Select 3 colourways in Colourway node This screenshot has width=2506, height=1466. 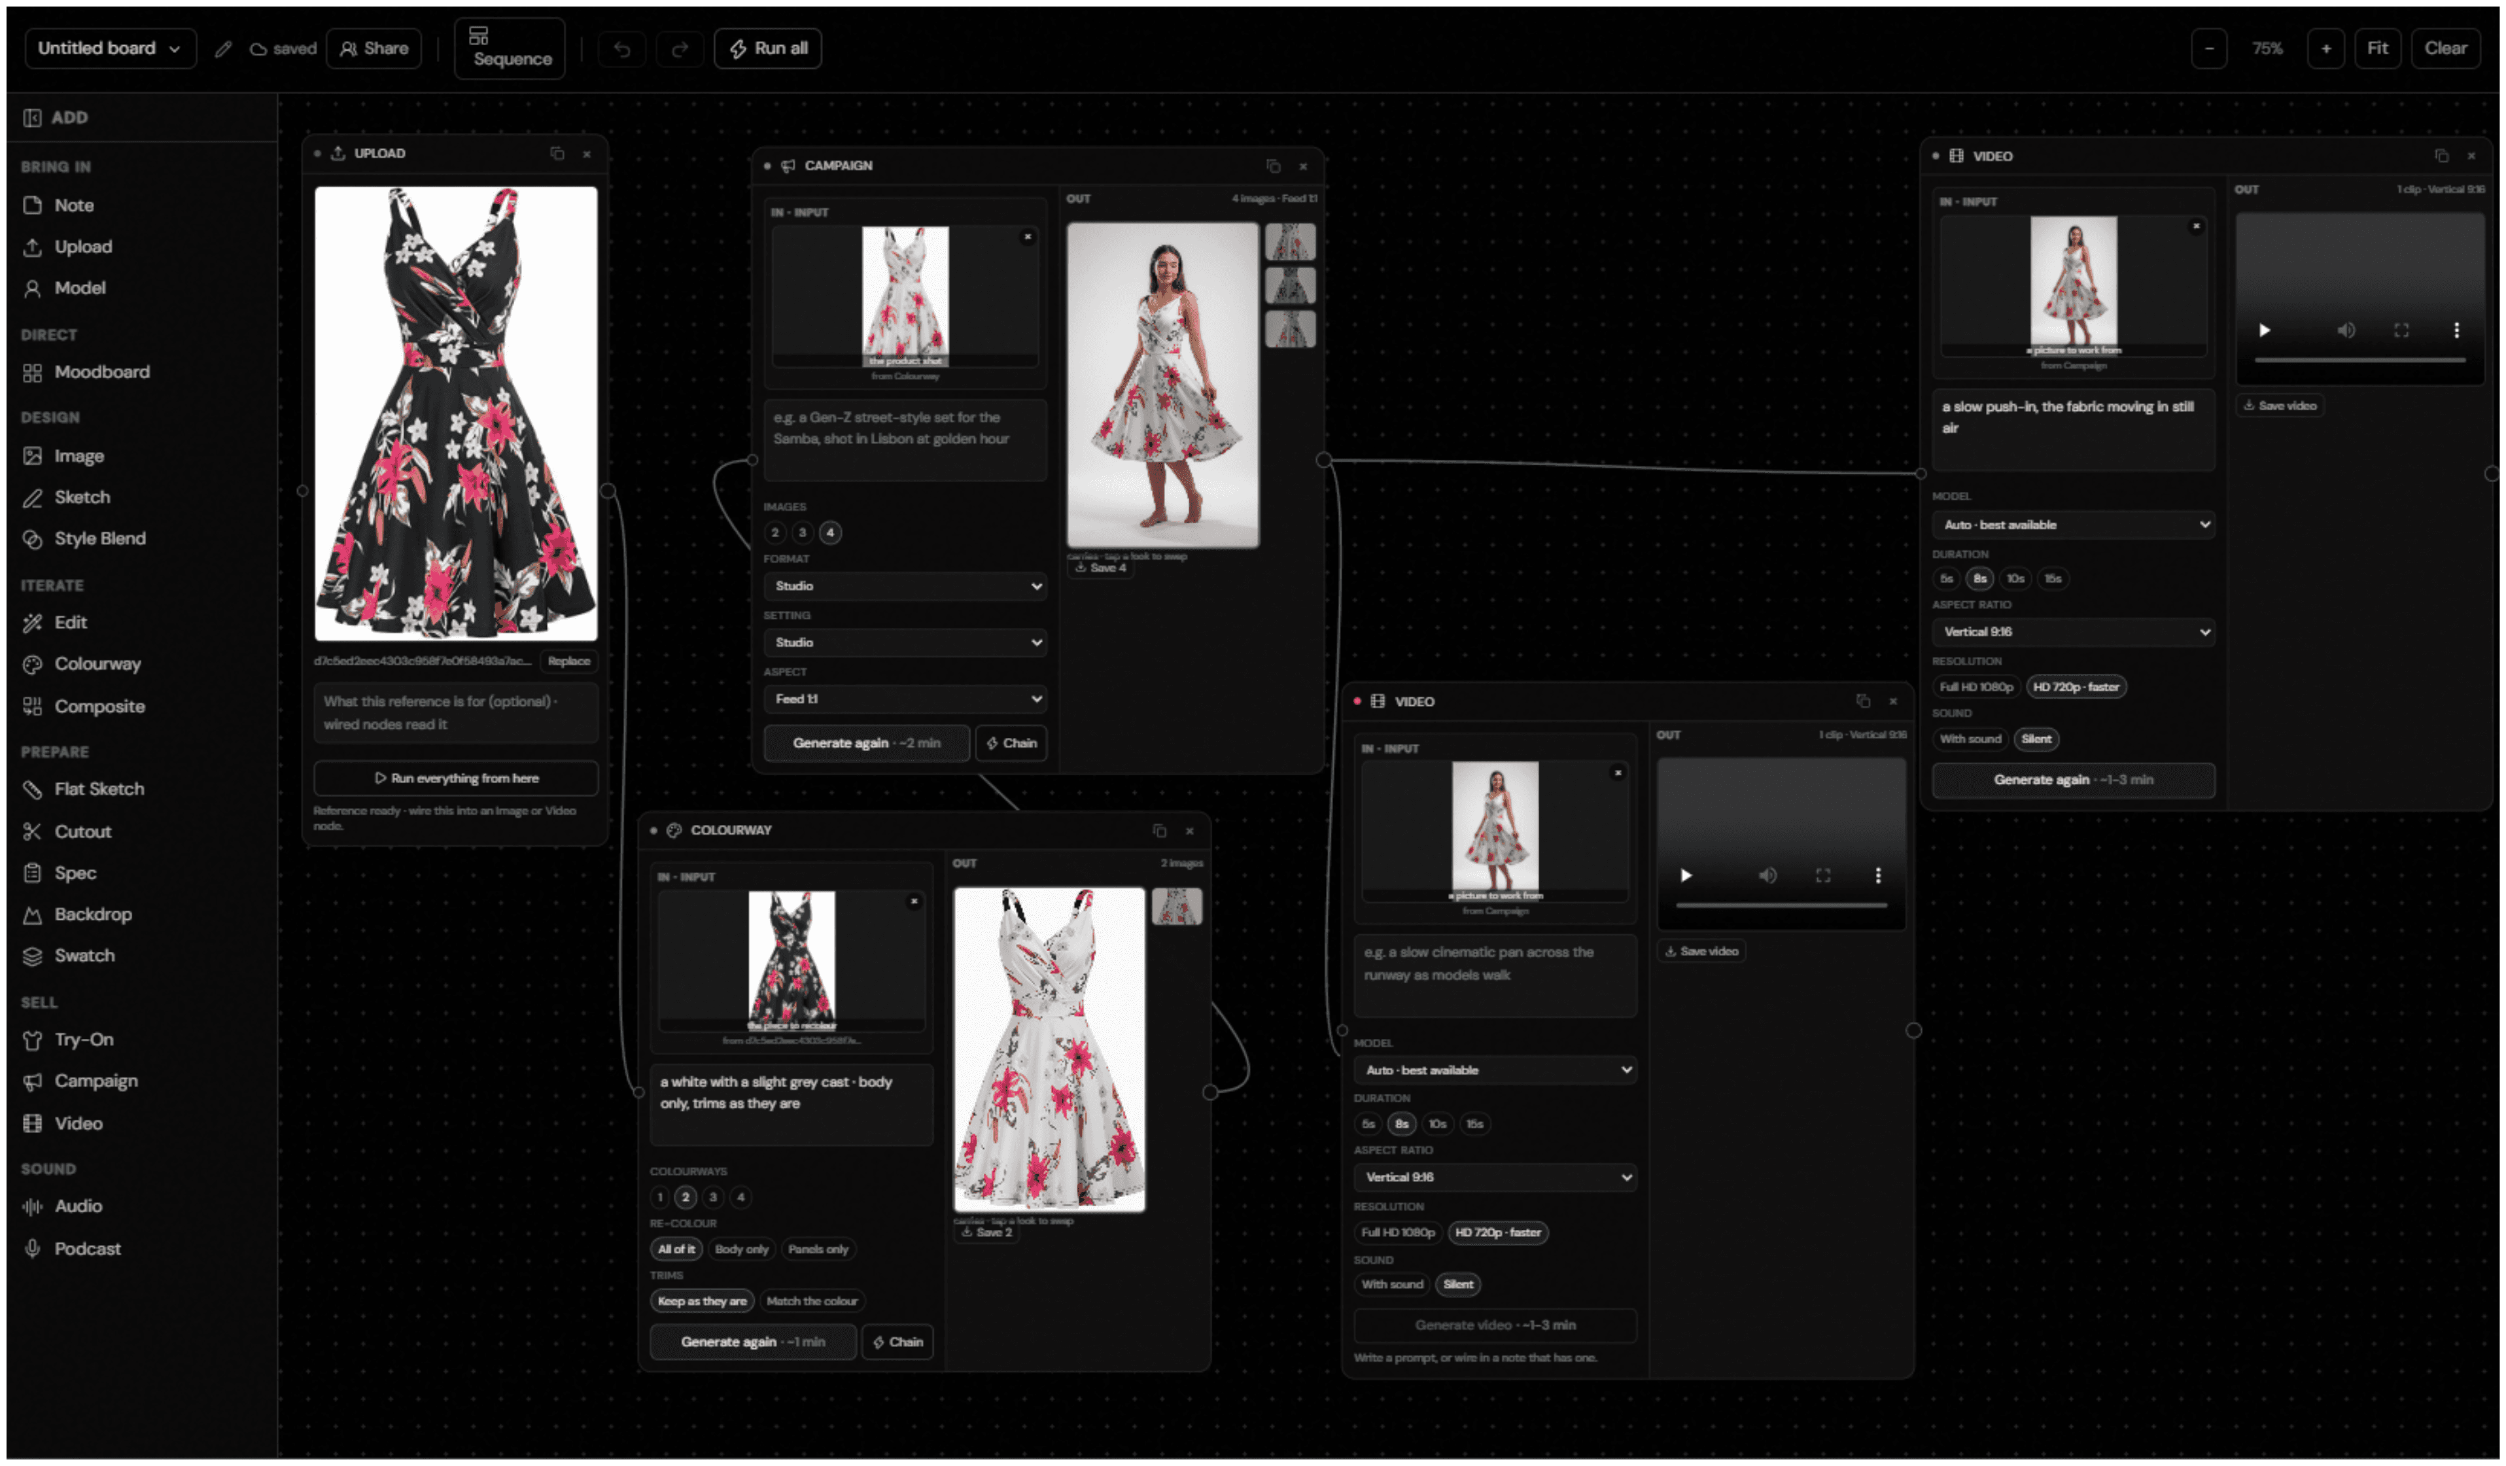click(x=713, y=1198)
